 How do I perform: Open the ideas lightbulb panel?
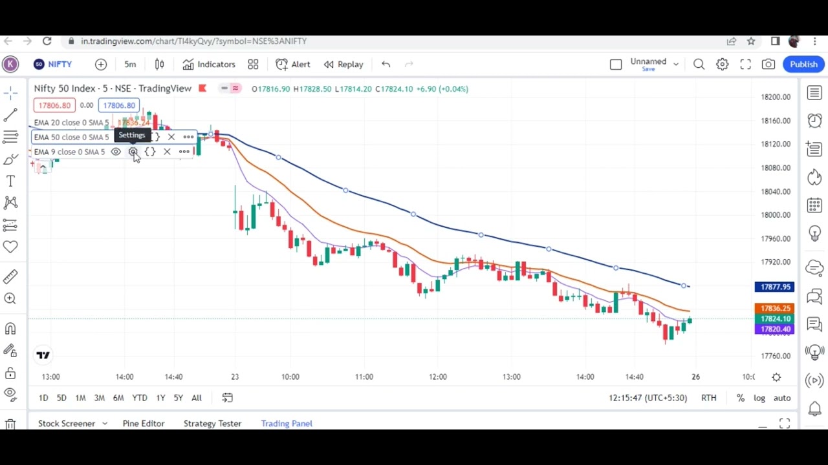tap(814, 234)
